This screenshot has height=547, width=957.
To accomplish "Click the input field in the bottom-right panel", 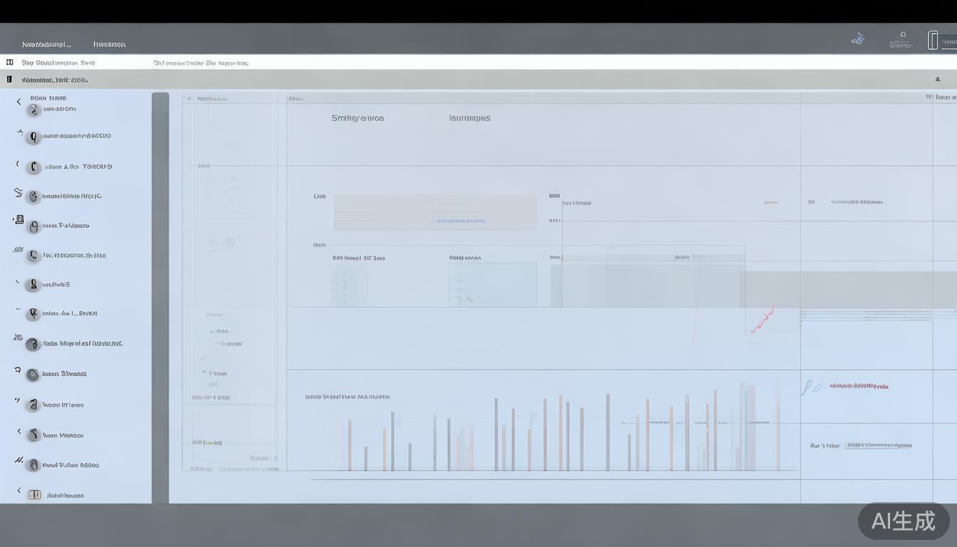I will pyautogui.click(x=879, y=445).
